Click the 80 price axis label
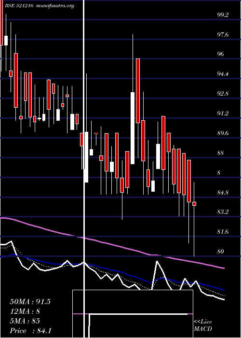This screenshot has width=241, height=338. [x=221, y=252]
